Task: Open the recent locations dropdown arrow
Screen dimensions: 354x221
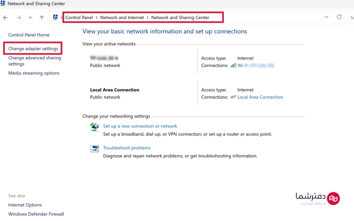Action: tap(30, 18)
